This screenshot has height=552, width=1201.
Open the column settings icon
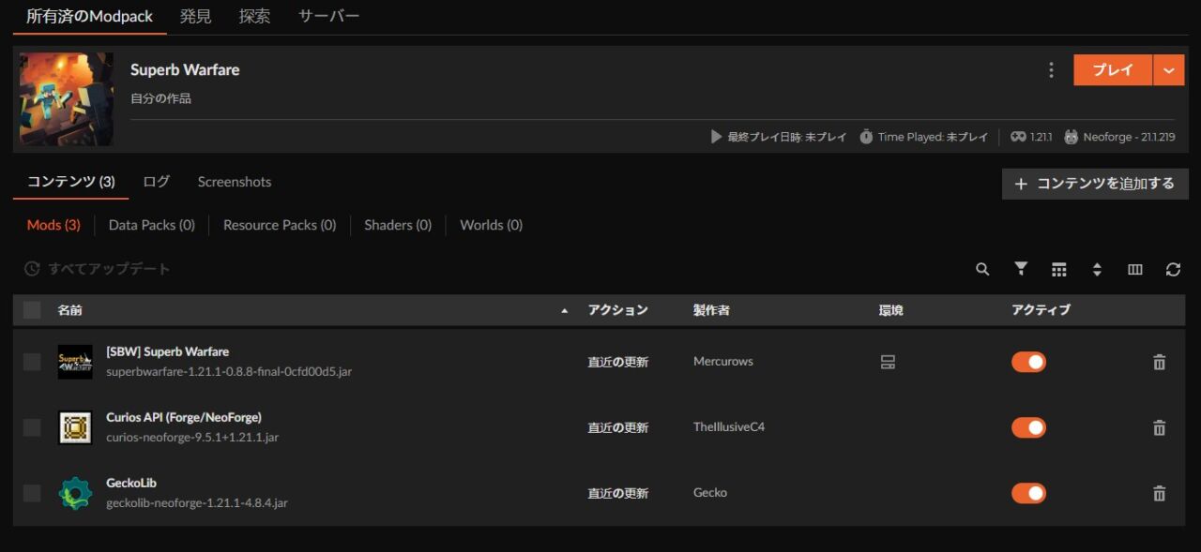[x=1134, y=269]
